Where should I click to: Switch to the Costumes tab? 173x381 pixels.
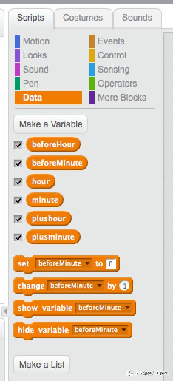(83, 18)
